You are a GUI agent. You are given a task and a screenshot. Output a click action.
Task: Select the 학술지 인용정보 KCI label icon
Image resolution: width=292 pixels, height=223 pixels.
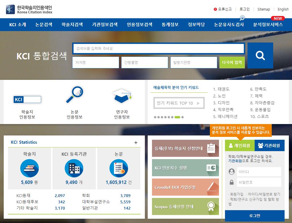coord(27,99)
